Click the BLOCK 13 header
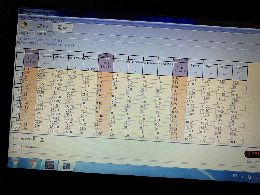Viewport: 260px width, 195px height. click(106, 56)
